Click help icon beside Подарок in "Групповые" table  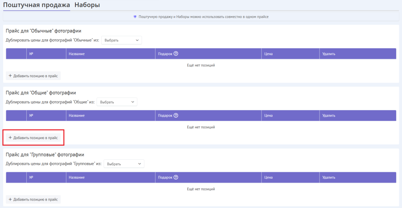coord(176,177)
